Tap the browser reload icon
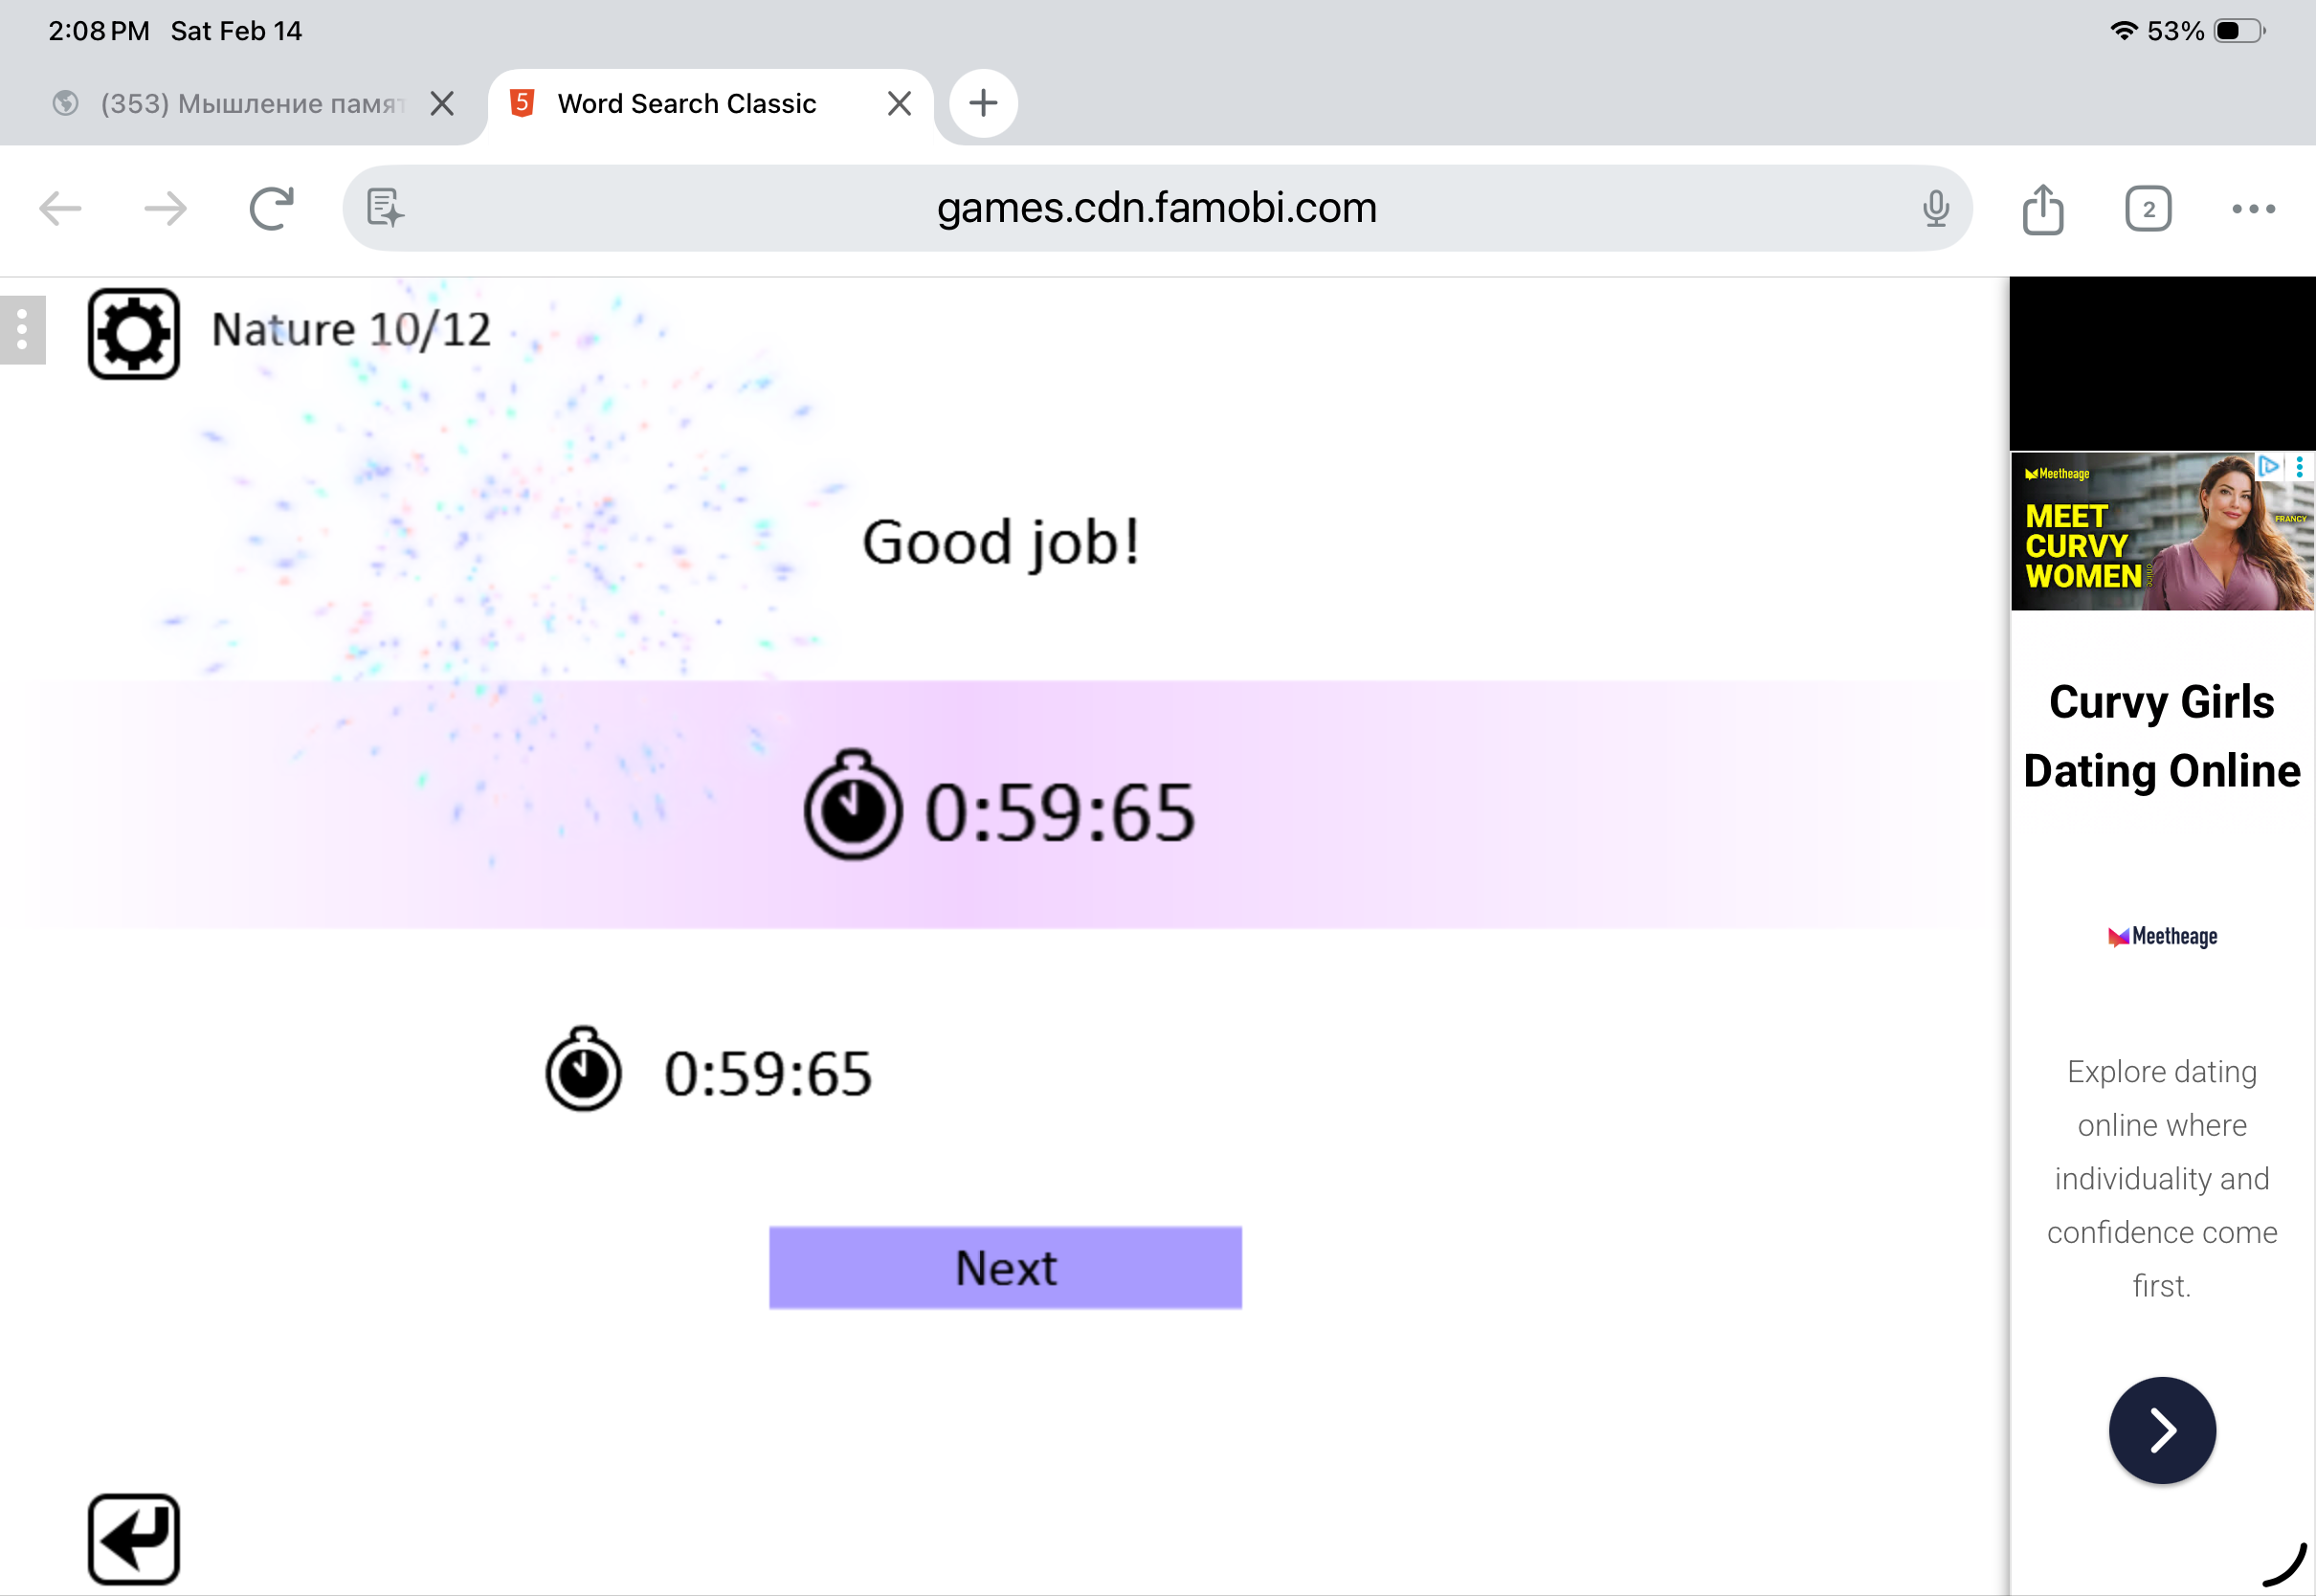 [x=271, y=209]
